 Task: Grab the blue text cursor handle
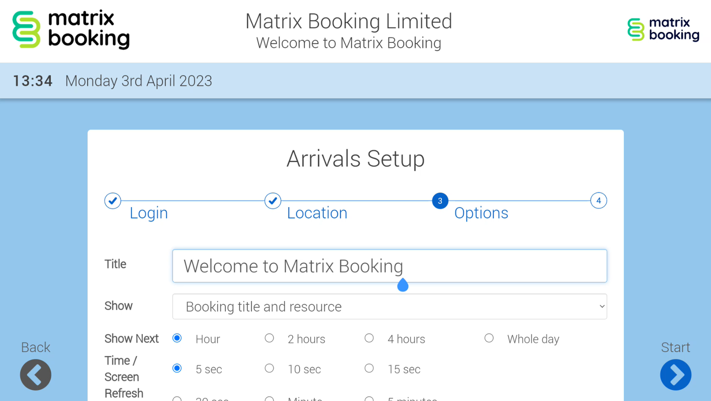(x=403, y=286)
